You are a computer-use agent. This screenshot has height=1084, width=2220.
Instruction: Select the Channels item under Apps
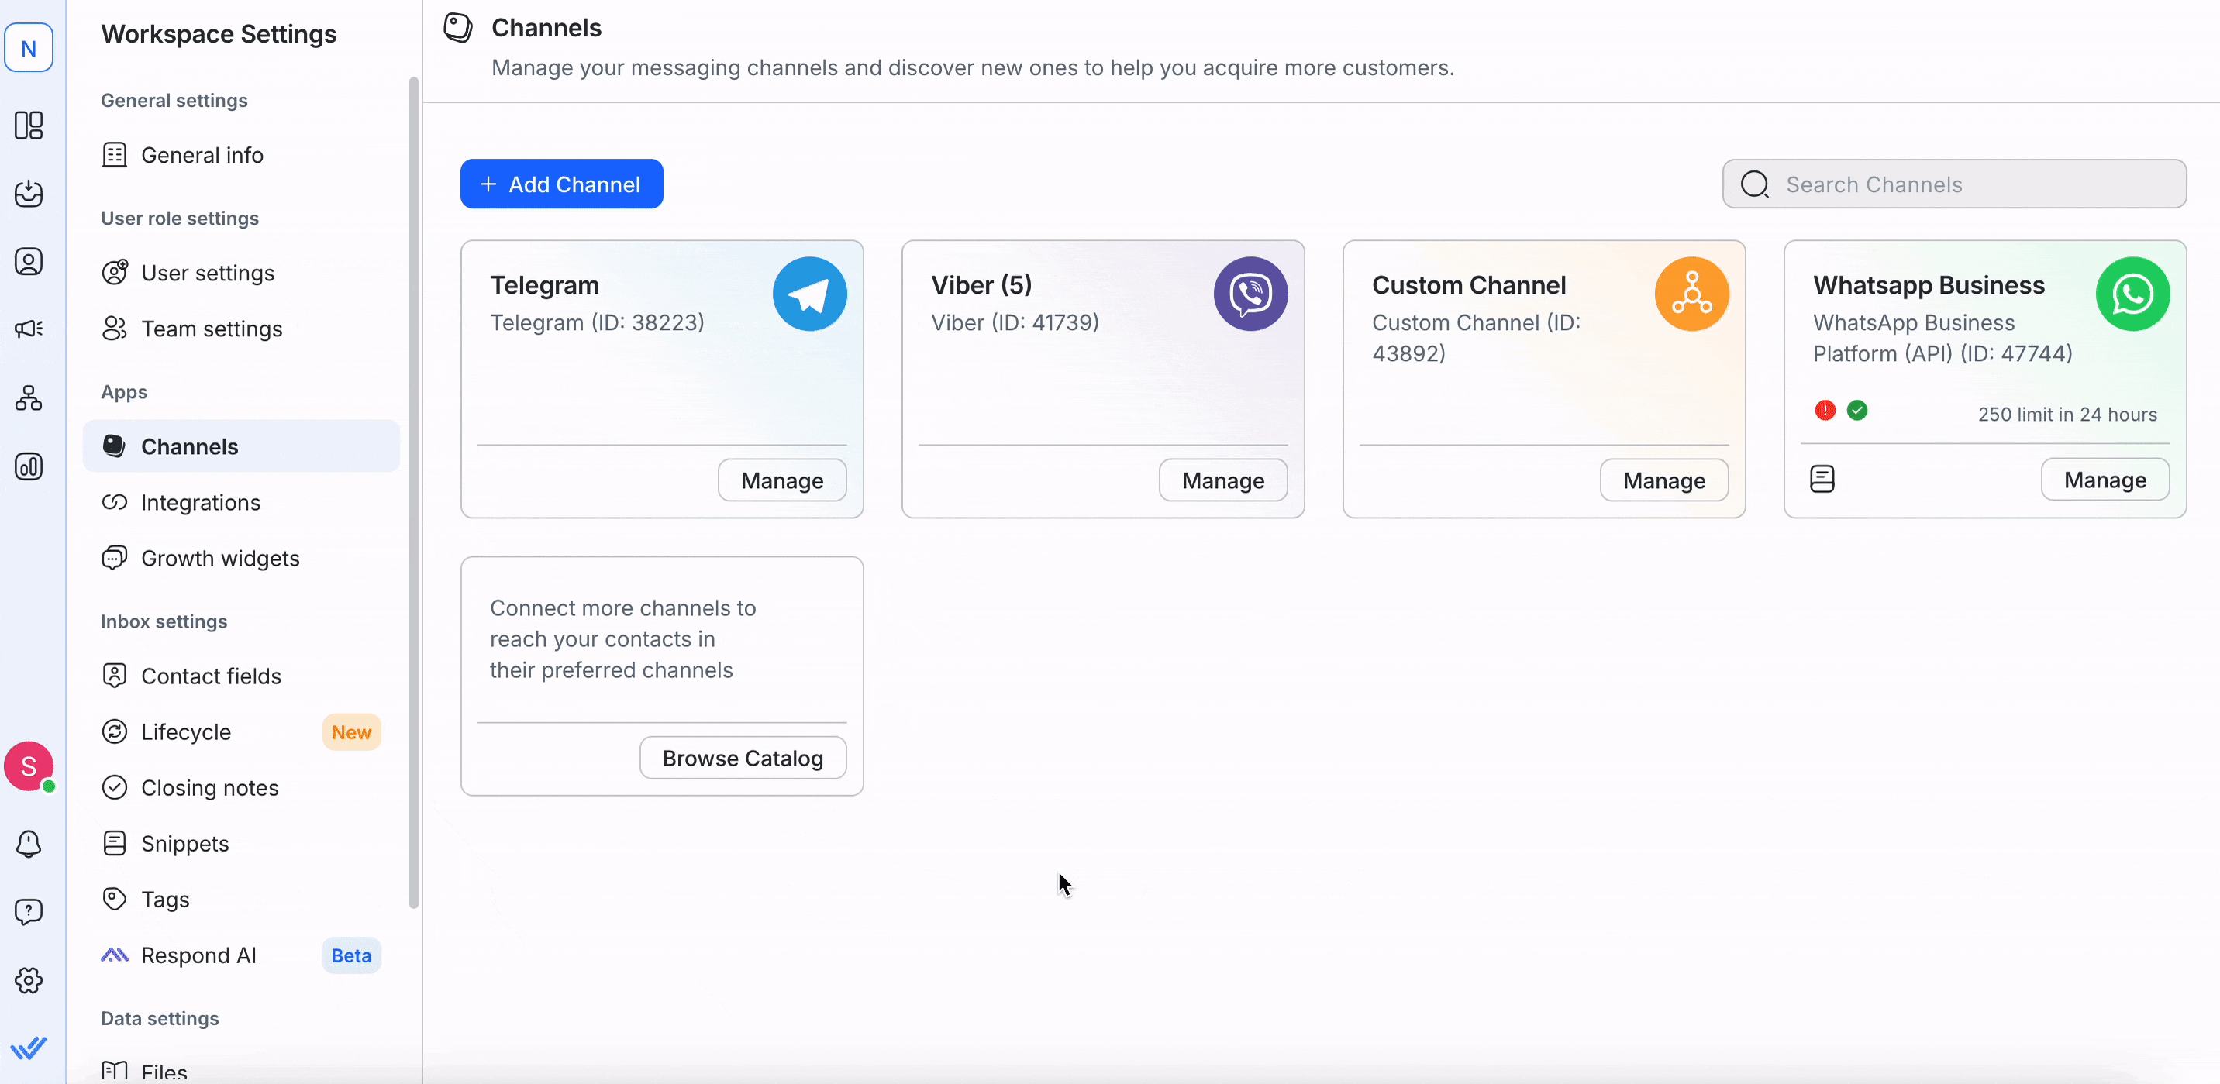[x=190, y=446]
